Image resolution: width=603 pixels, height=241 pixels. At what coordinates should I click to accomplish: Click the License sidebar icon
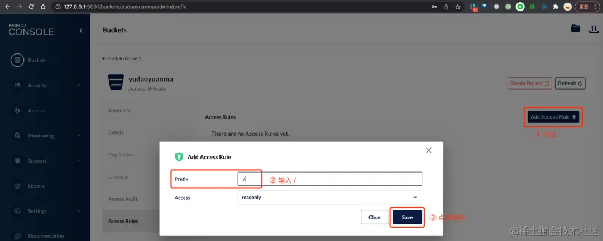17,186
